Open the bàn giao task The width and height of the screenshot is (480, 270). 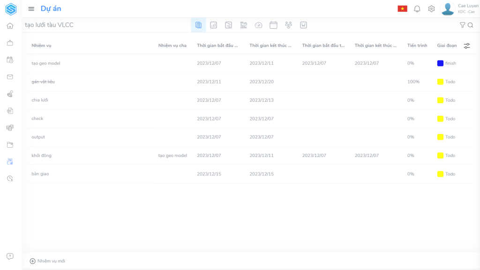[40, 174]
